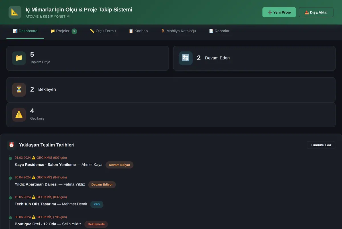Click the ruler logo icon in header
This screenshot has width=342, height=229.
click(x=15, y=12)
